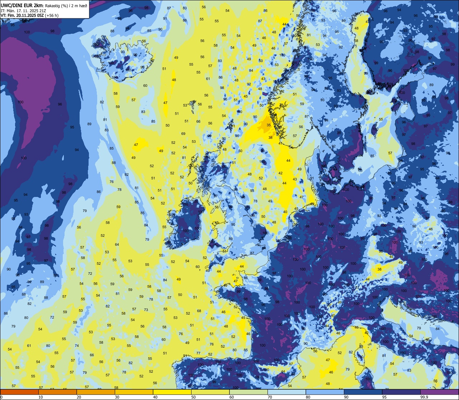Screen dimensions: 459x400
Task: Click the 40–50 bright yellow legend swatch
Action: tap(172, 392)
